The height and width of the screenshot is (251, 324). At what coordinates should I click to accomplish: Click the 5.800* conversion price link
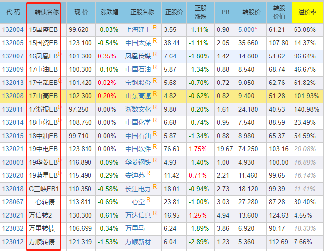247,30
